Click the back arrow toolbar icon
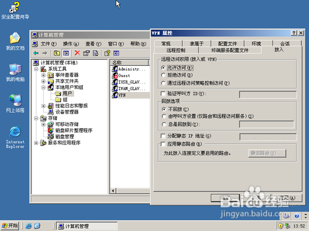Screen dimensions: 309x231 (x=36, y=53)
